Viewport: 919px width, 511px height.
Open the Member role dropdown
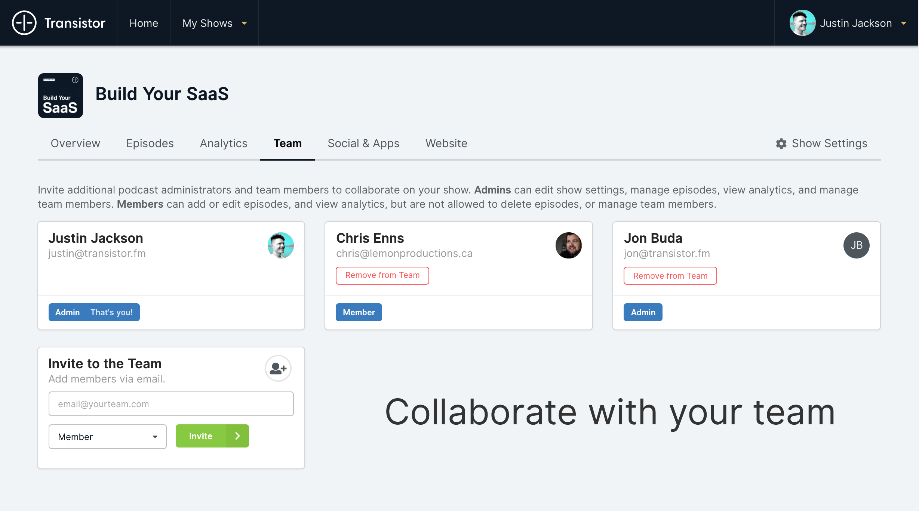[x=107, y=437]
